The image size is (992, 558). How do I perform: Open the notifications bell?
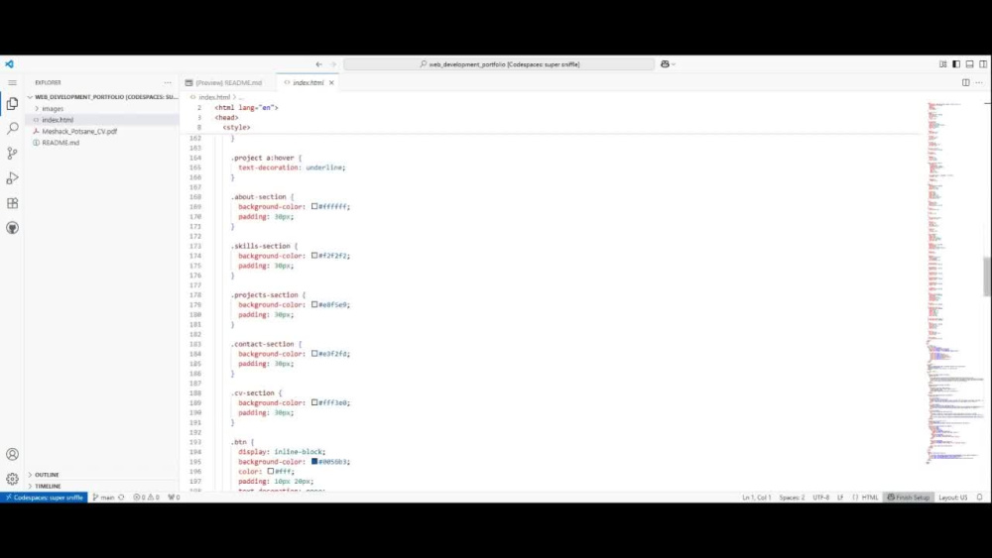click(x=979, y=498)
